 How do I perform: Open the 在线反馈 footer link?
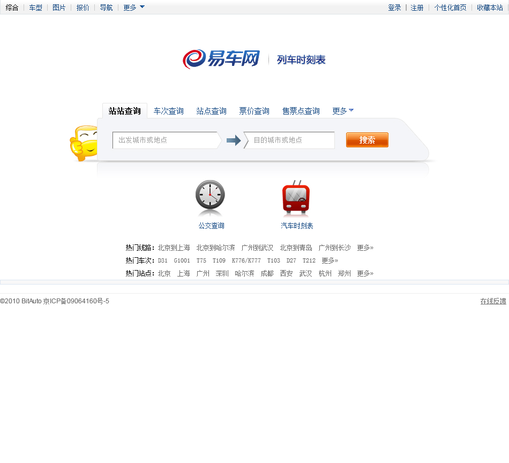493,301
